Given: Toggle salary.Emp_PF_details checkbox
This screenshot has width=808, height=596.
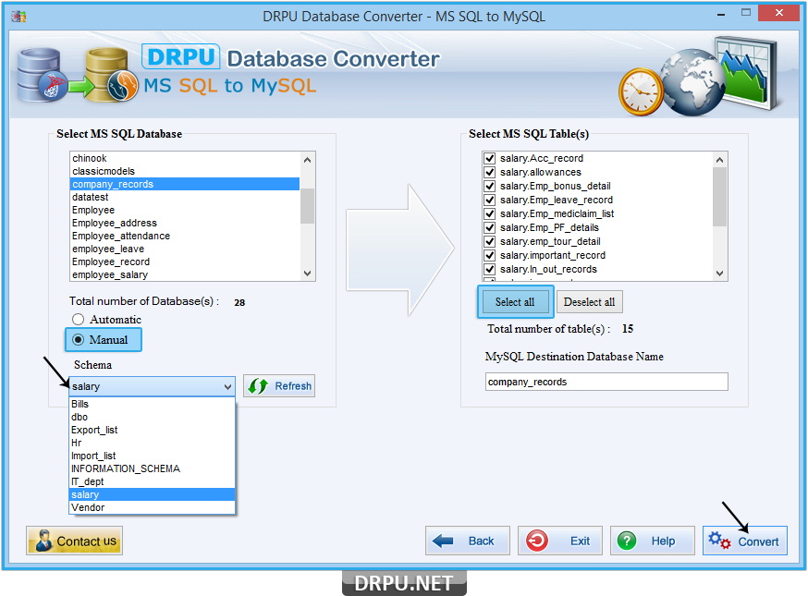Looking at the screenshot, I should click(x=490, y=227).
